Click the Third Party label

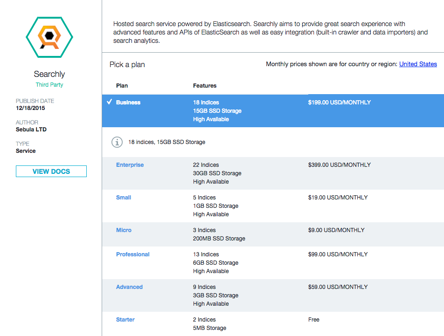(x=49, y=84)
